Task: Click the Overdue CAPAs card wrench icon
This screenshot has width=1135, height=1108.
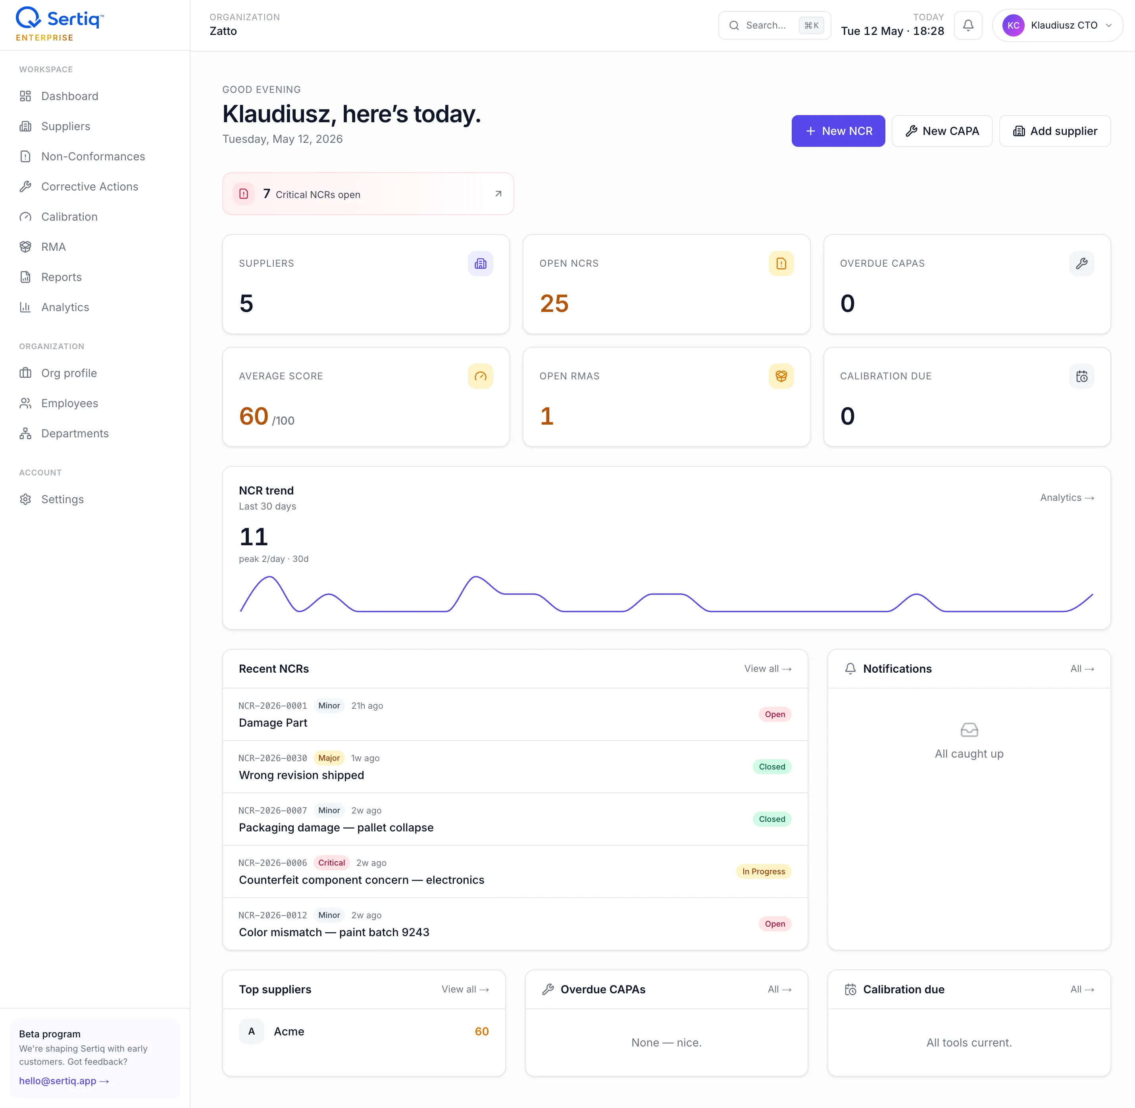Action: pos(1081,264)
